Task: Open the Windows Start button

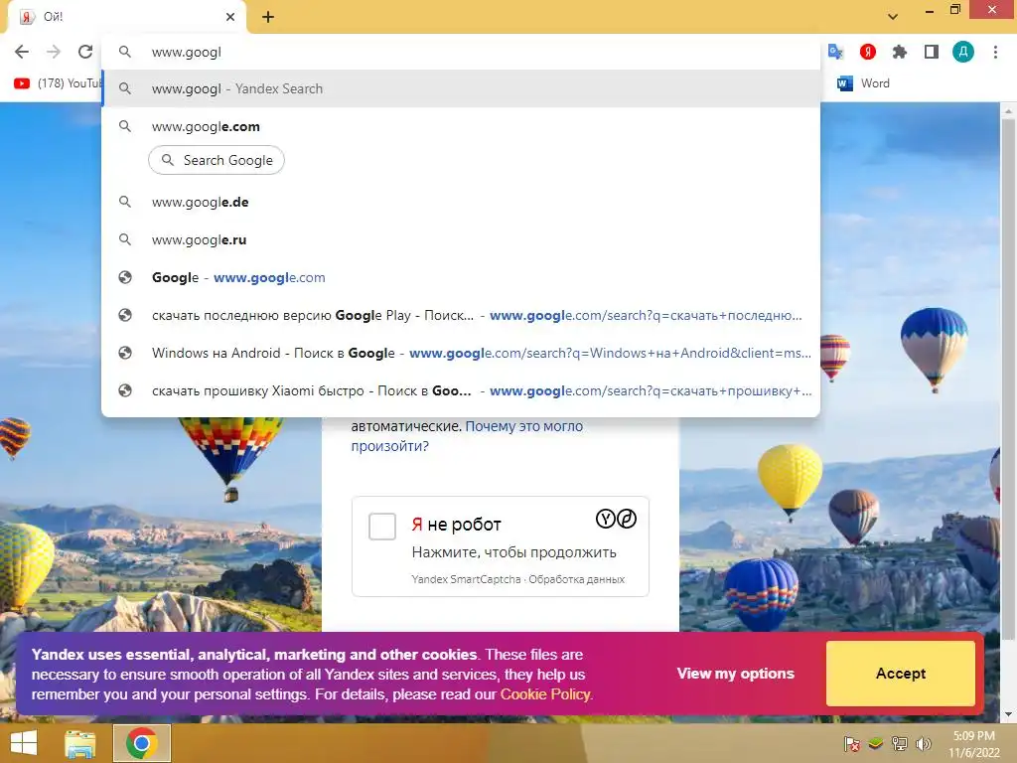Action: pyautogui.click(x=24, y=743)
